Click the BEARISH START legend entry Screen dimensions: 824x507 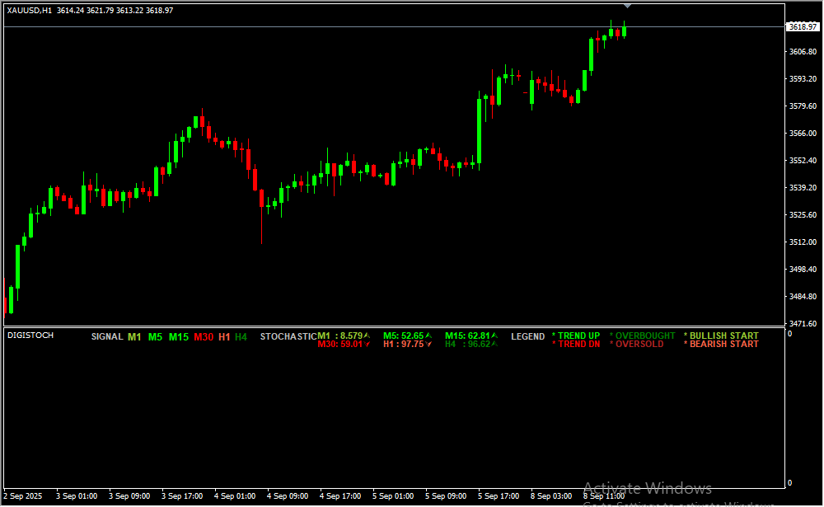(721, 345)
